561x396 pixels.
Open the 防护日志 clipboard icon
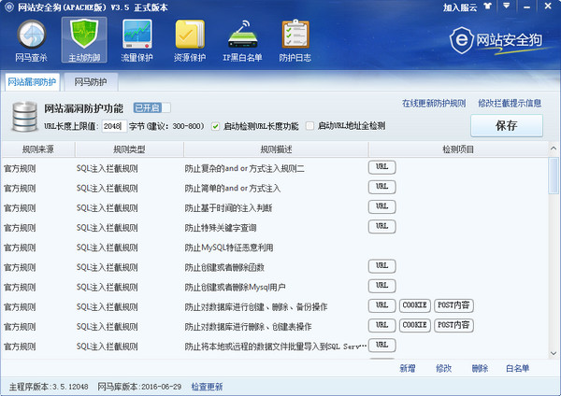(x=295, y=40)
